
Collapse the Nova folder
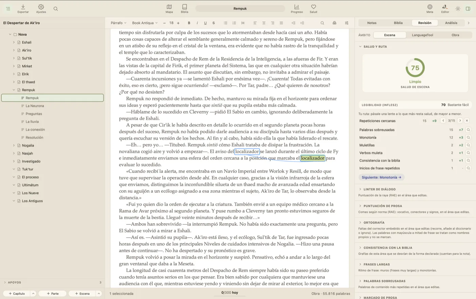10,34
